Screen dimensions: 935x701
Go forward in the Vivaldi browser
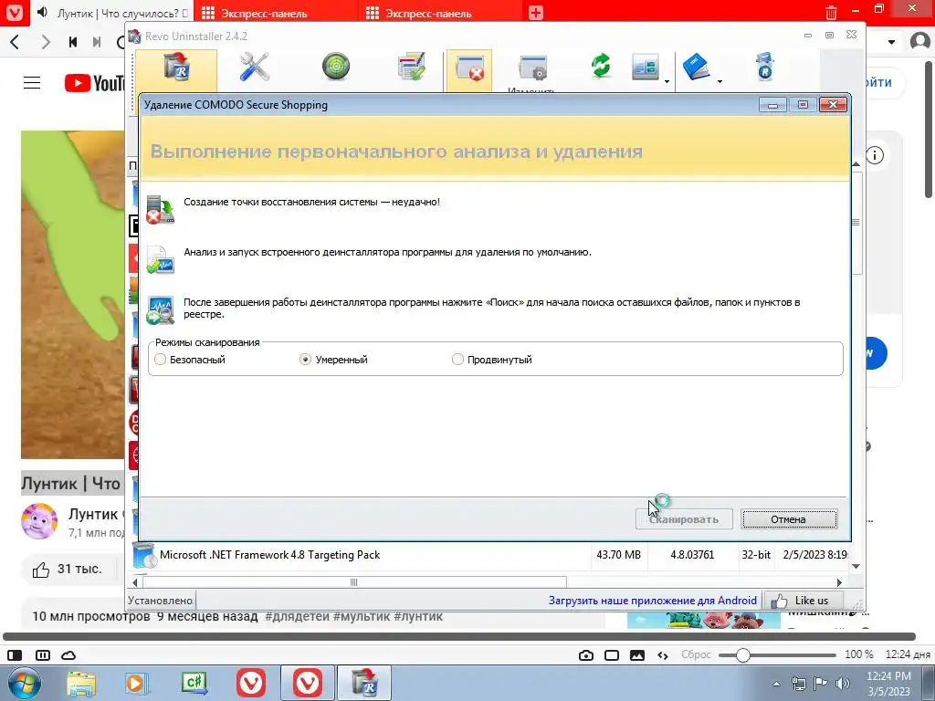(46, 42)
